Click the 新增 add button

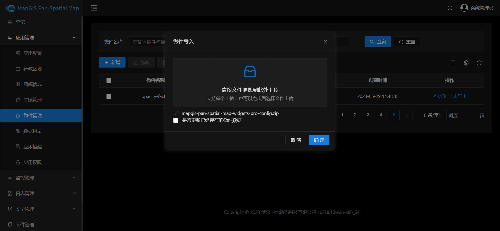click(x=112, y=62)
